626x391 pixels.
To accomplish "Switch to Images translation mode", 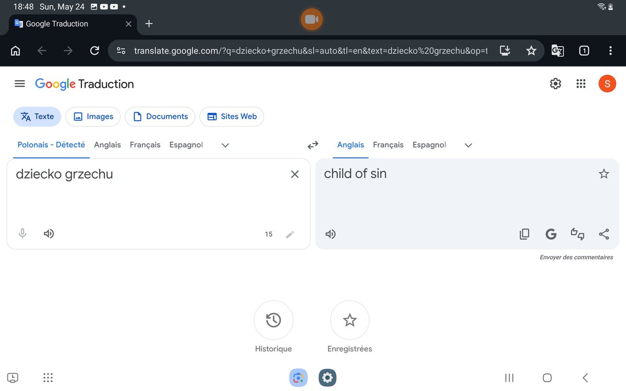I will (x=93, y=117).
